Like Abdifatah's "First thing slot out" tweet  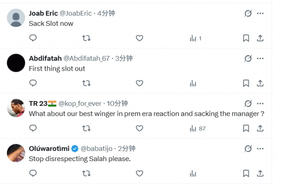tap(139, 83)
